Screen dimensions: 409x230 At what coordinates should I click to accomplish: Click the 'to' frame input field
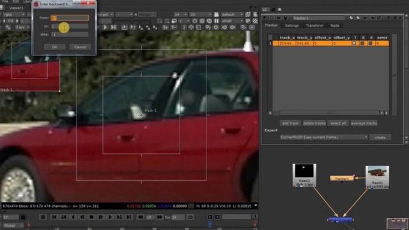[70, 26]
